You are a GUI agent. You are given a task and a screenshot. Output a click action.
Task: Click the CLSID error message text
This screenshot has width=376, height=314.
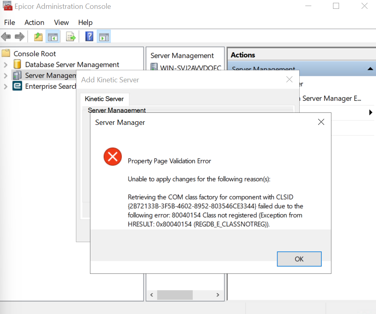point(215,210)
